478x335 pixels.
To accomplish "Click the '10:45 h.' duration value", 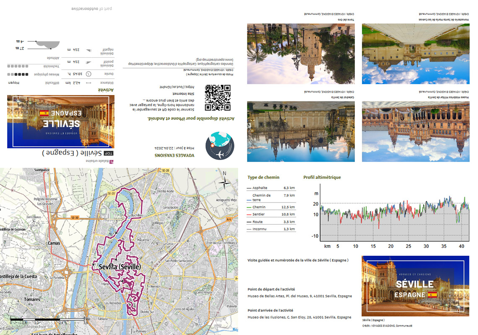I will [x=75, y=74].
